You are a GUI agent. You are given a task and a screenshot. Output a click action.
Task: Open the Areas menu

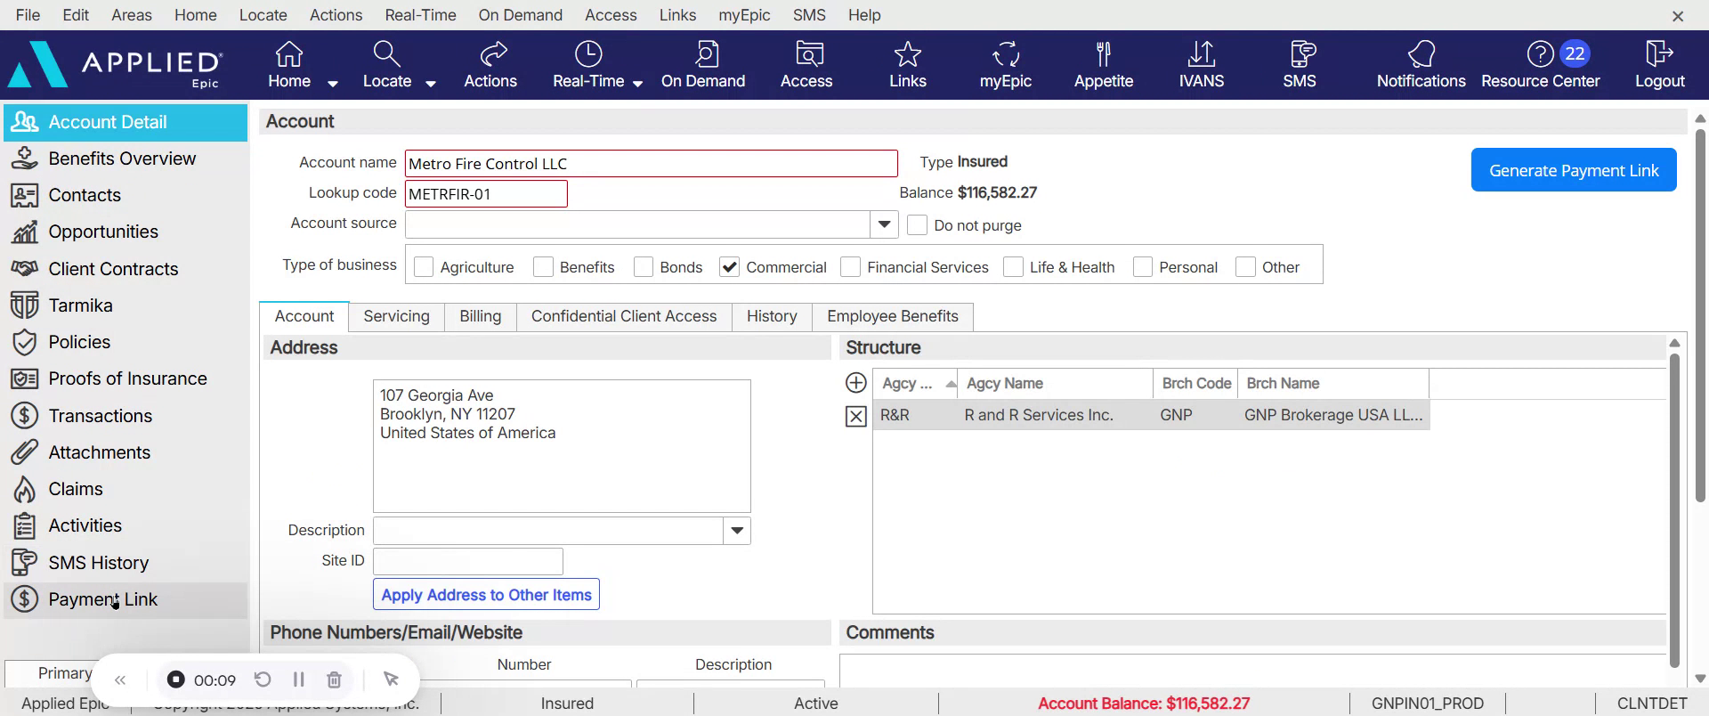tap(132, 15)
